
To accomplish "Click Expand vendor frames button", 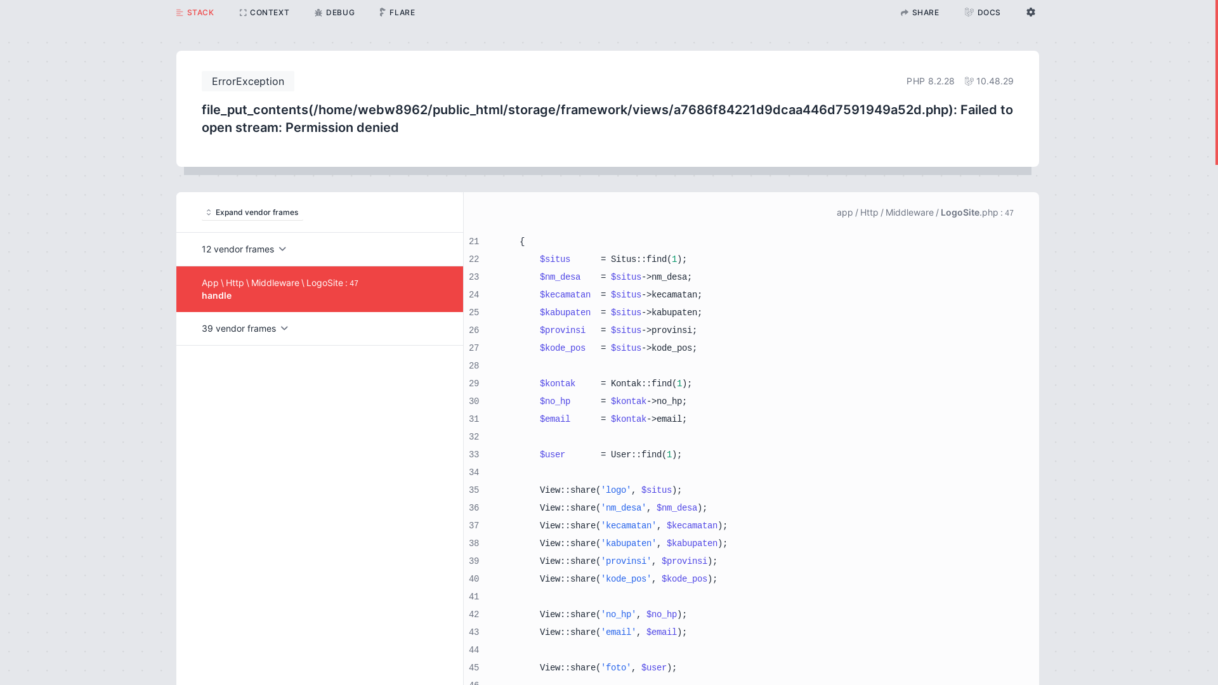I will pyautogui.click(x=252, y=212).
